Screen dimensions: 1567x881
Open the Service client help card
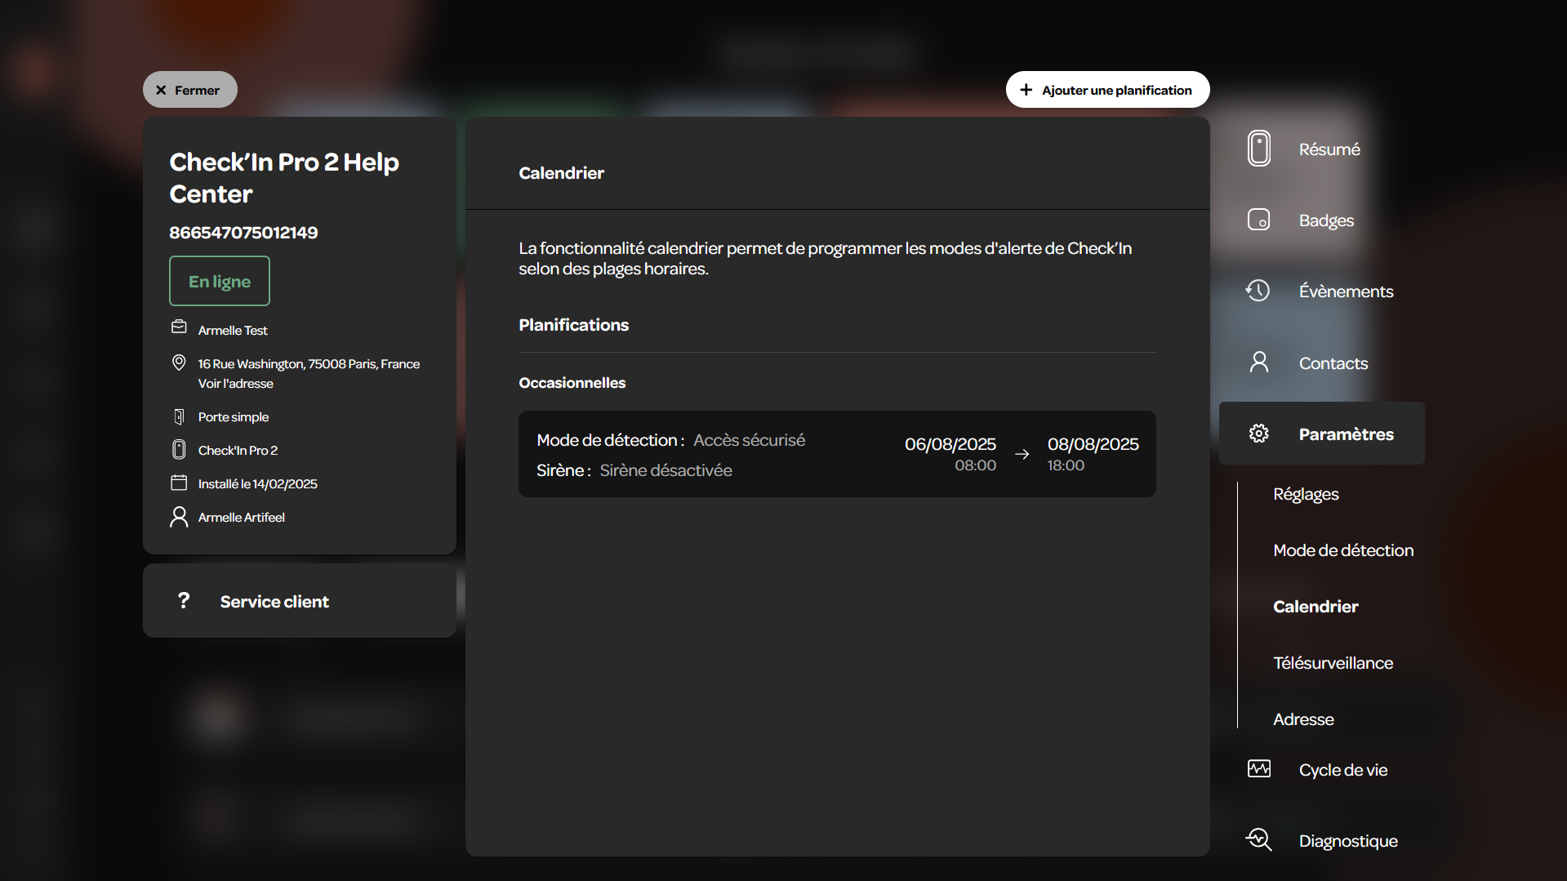pos(300,601)
